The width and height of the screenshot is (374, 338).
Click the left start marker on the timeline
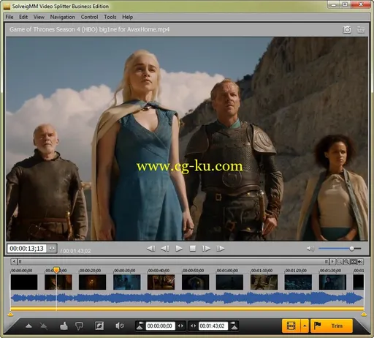[10, 315]
